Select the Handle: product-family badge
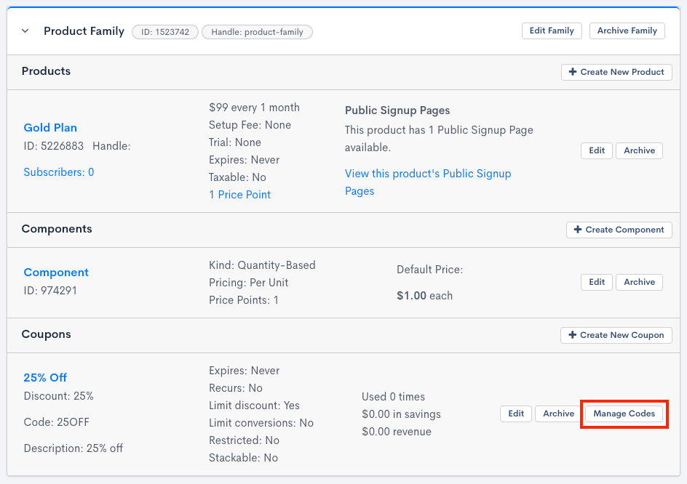 258,32
